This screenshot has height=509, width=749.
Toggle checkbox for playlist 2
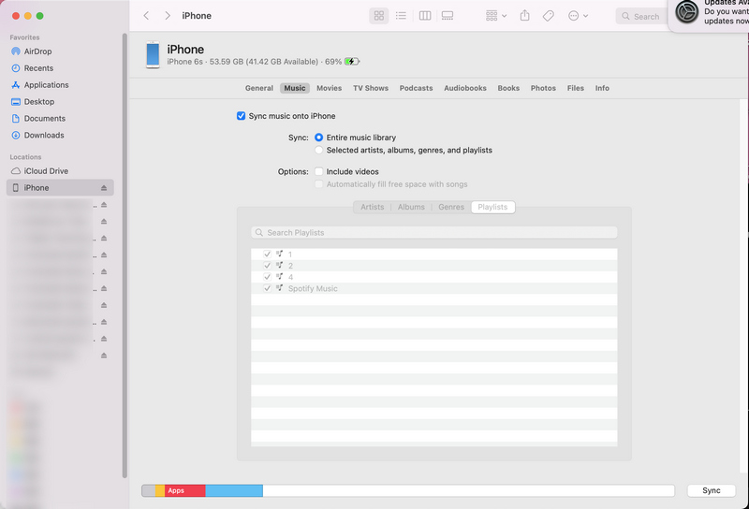click(267, 266)
